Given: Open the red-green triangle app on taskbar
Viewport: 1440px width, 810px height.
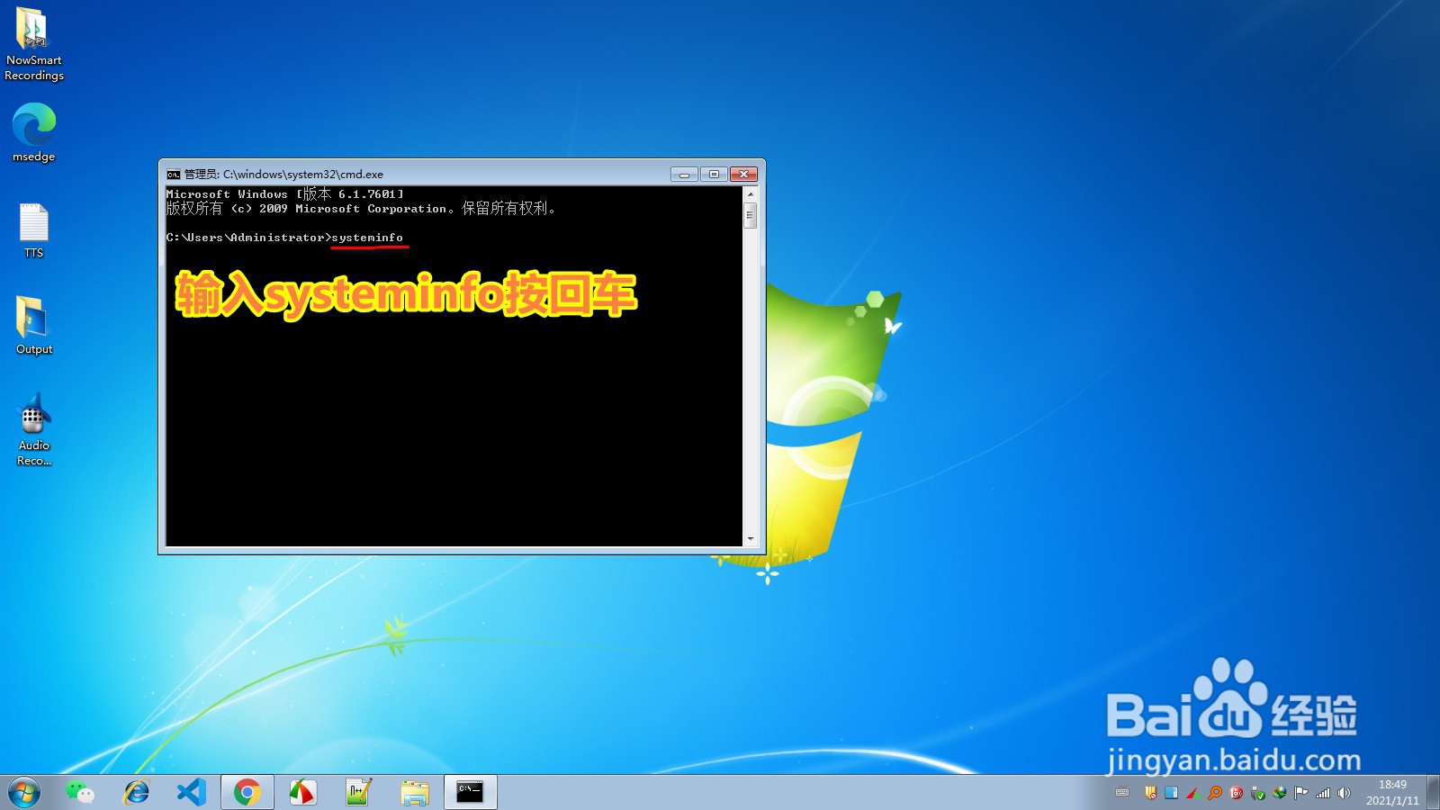Looking at the screenshot, I should coord(302,792).
